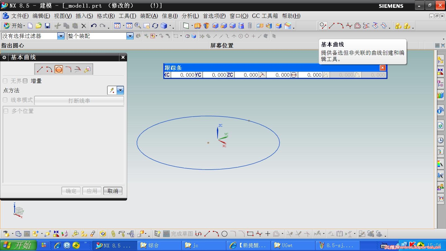
Task: Select the Circle tool in dialog
Action: (59, 69)
